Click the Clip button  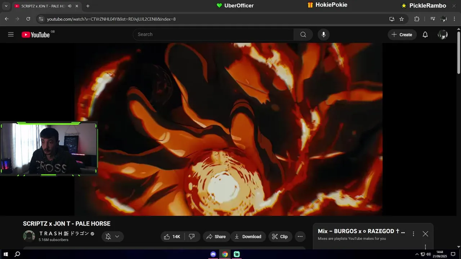point(280,237)
